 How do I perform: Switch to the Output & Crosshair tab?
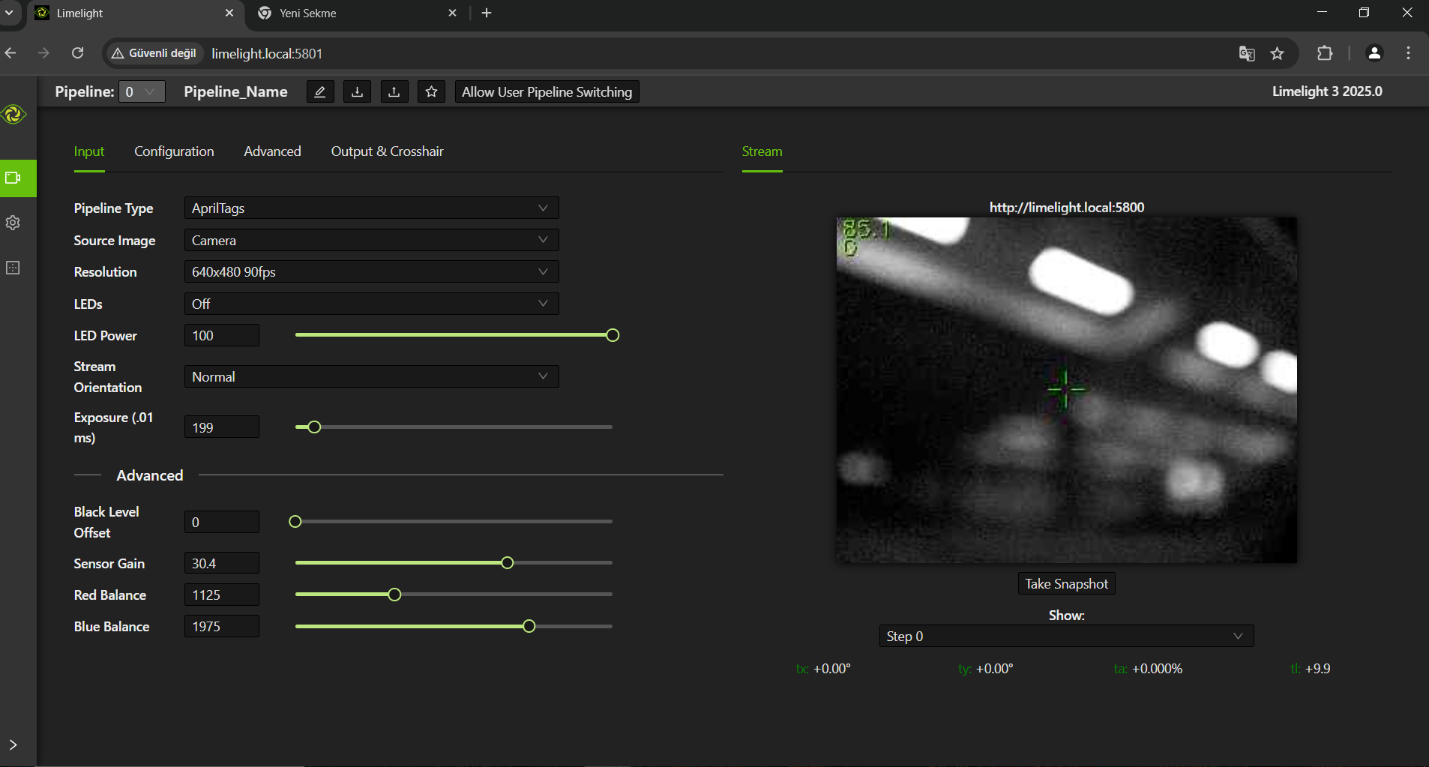(387, 151)
